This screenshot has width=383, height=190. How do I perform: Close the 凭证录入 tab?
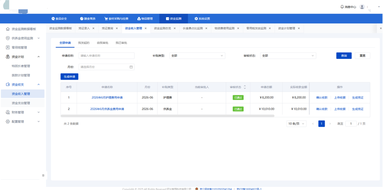(x=93, y=28)
